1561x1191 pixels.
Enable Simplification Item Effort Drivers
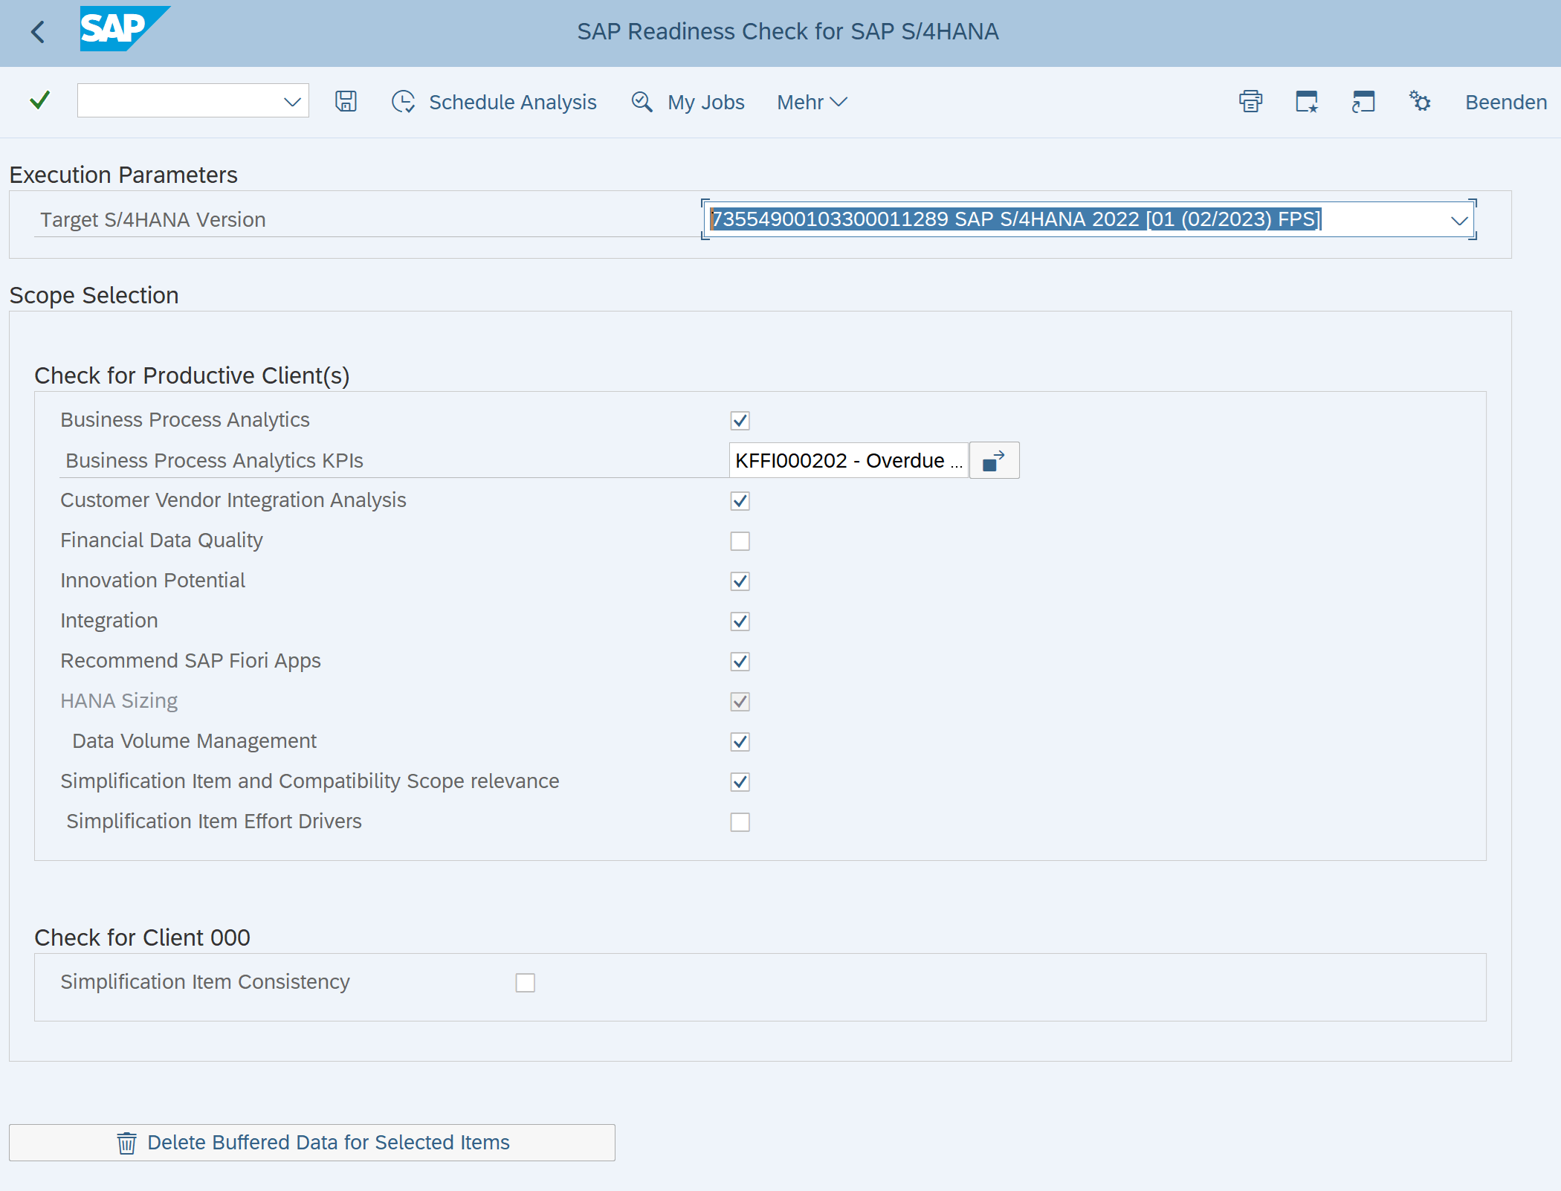coord(740,822)
